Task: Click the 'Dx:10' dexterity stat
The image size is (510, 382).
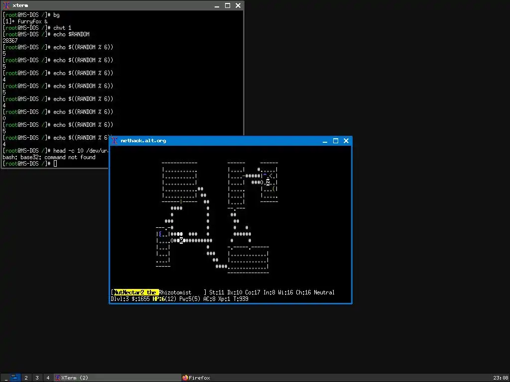Action: click(235, 292)
